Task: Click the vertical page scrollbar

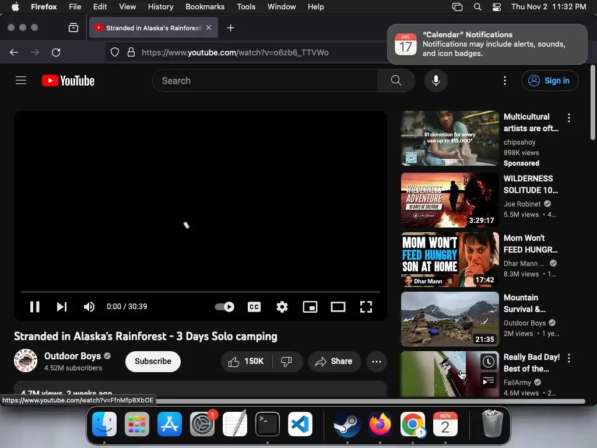Action: tap(592, 102)
